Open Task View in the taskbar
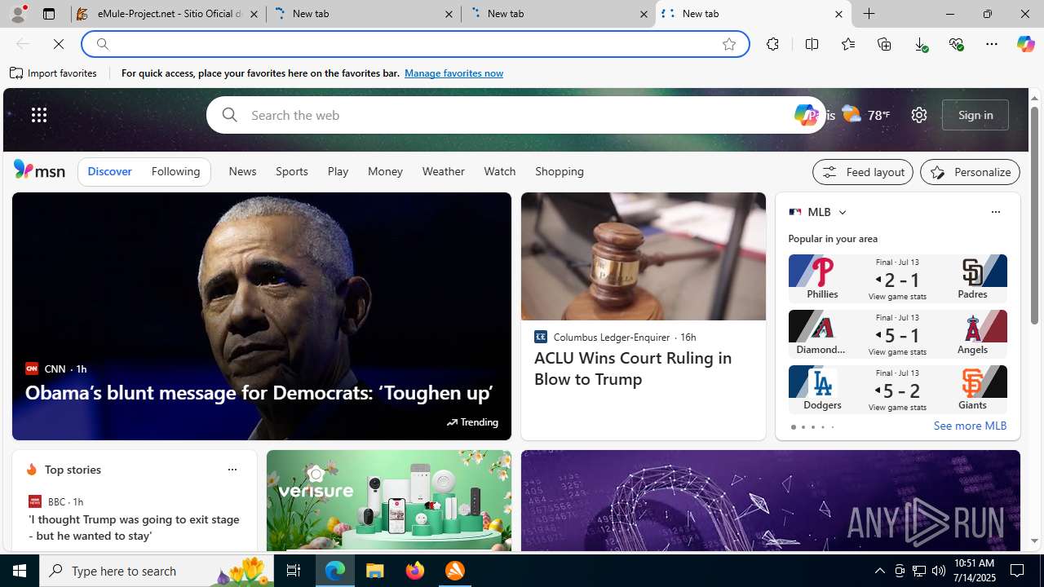The image size is (1044, 587). (293, 571)
